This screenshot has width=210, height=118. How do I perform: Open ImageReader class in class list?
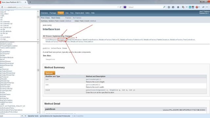click(x=4, y=79)
